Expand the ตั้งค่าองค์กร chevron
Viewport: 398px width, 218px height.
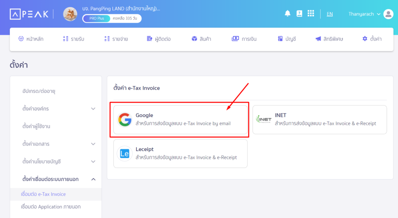pyautogui.click(x=93, y=109)
